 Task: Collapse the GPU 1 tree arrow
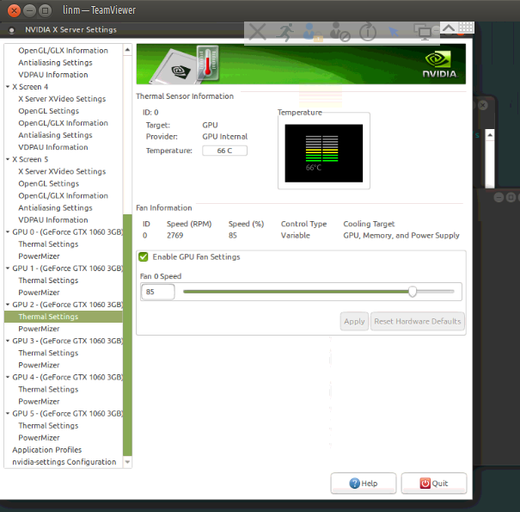click(x=8, y=268)
